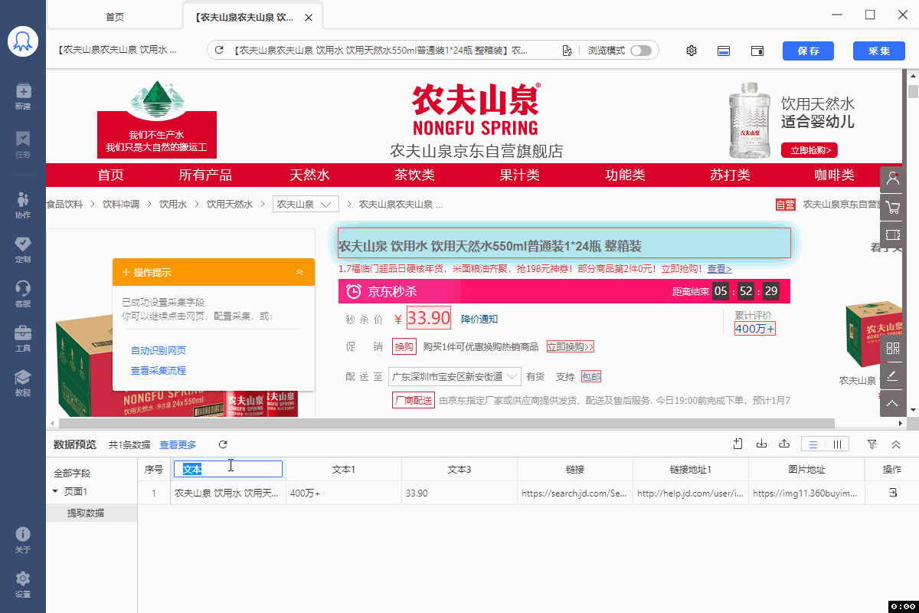Open the 天然水 store menu

309,175
